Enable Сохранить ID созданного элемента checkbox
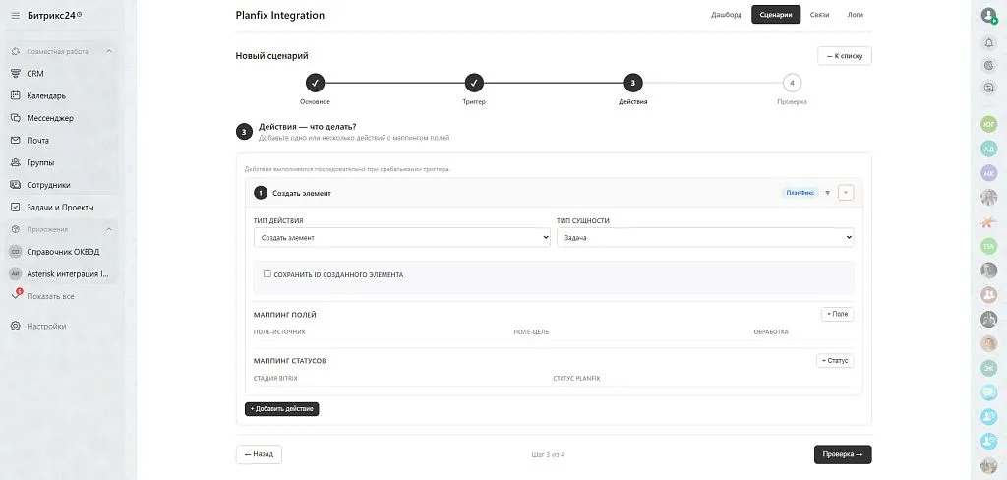Screen dimensions: 1007x480 point(267,273)
